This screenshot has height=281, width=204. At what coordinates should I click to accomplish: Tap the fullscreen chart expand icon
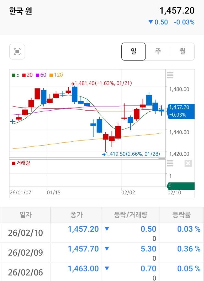pos(17,52)
